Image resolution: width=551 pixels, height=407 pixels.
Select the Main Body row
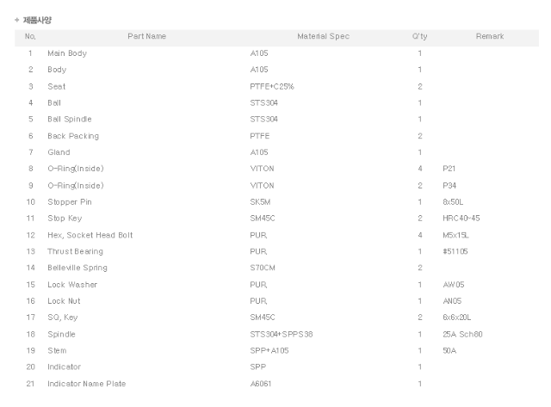click(276, 53)
